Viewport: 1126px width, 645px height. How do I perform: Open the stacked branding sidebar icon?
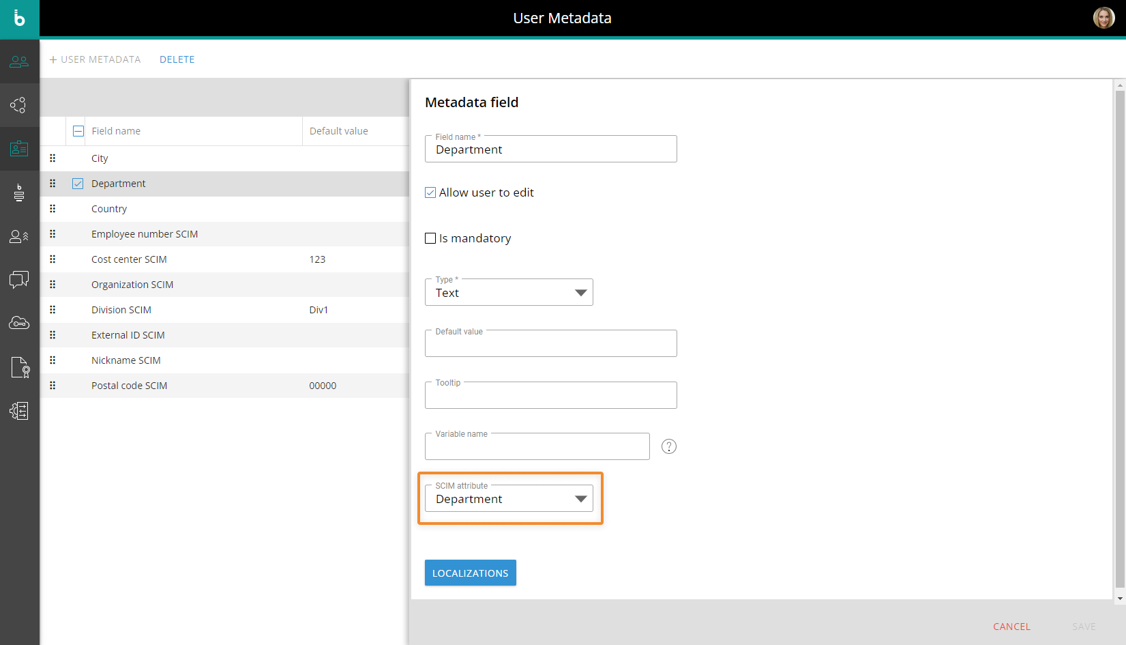pos(19,192)
